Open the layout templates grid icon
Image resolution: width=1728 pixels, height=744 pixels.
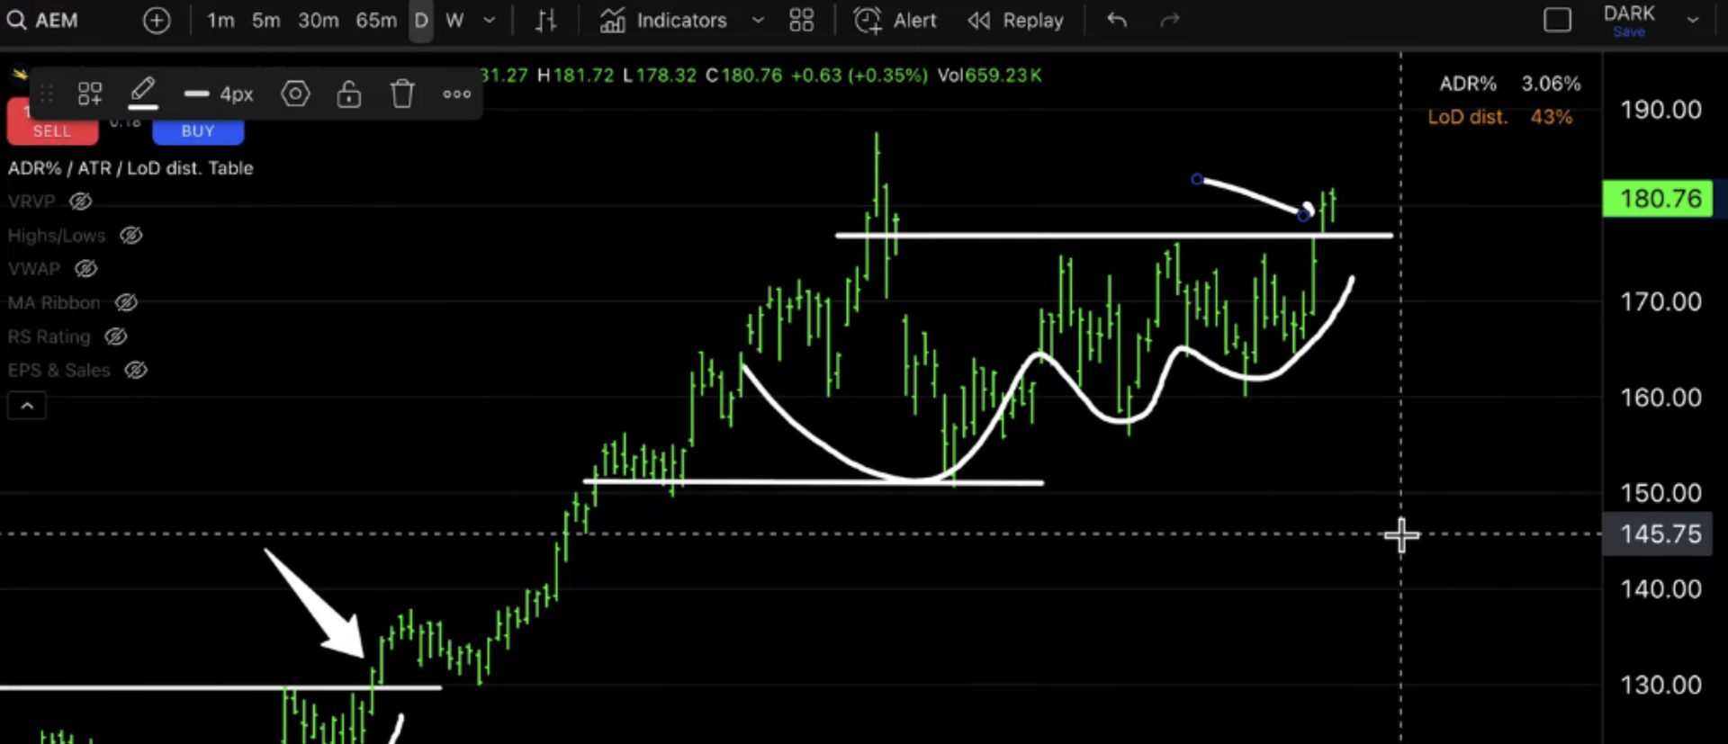point(801,21)
